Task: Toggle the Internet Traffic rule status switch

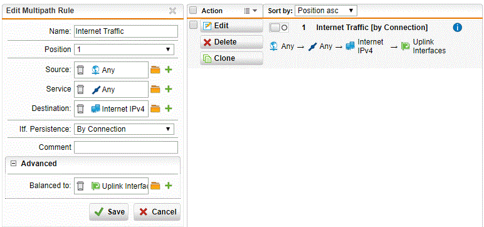Action: coord(279,28)
